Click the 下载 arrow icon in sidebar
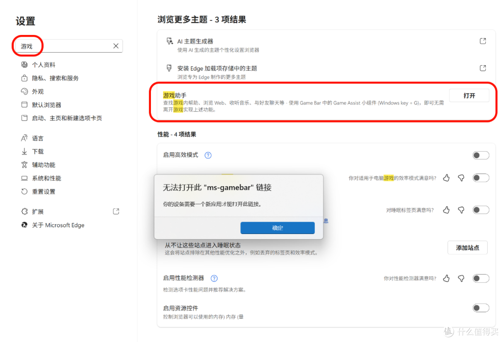This screenshot has height=342, width=503. tap(24, 151)
